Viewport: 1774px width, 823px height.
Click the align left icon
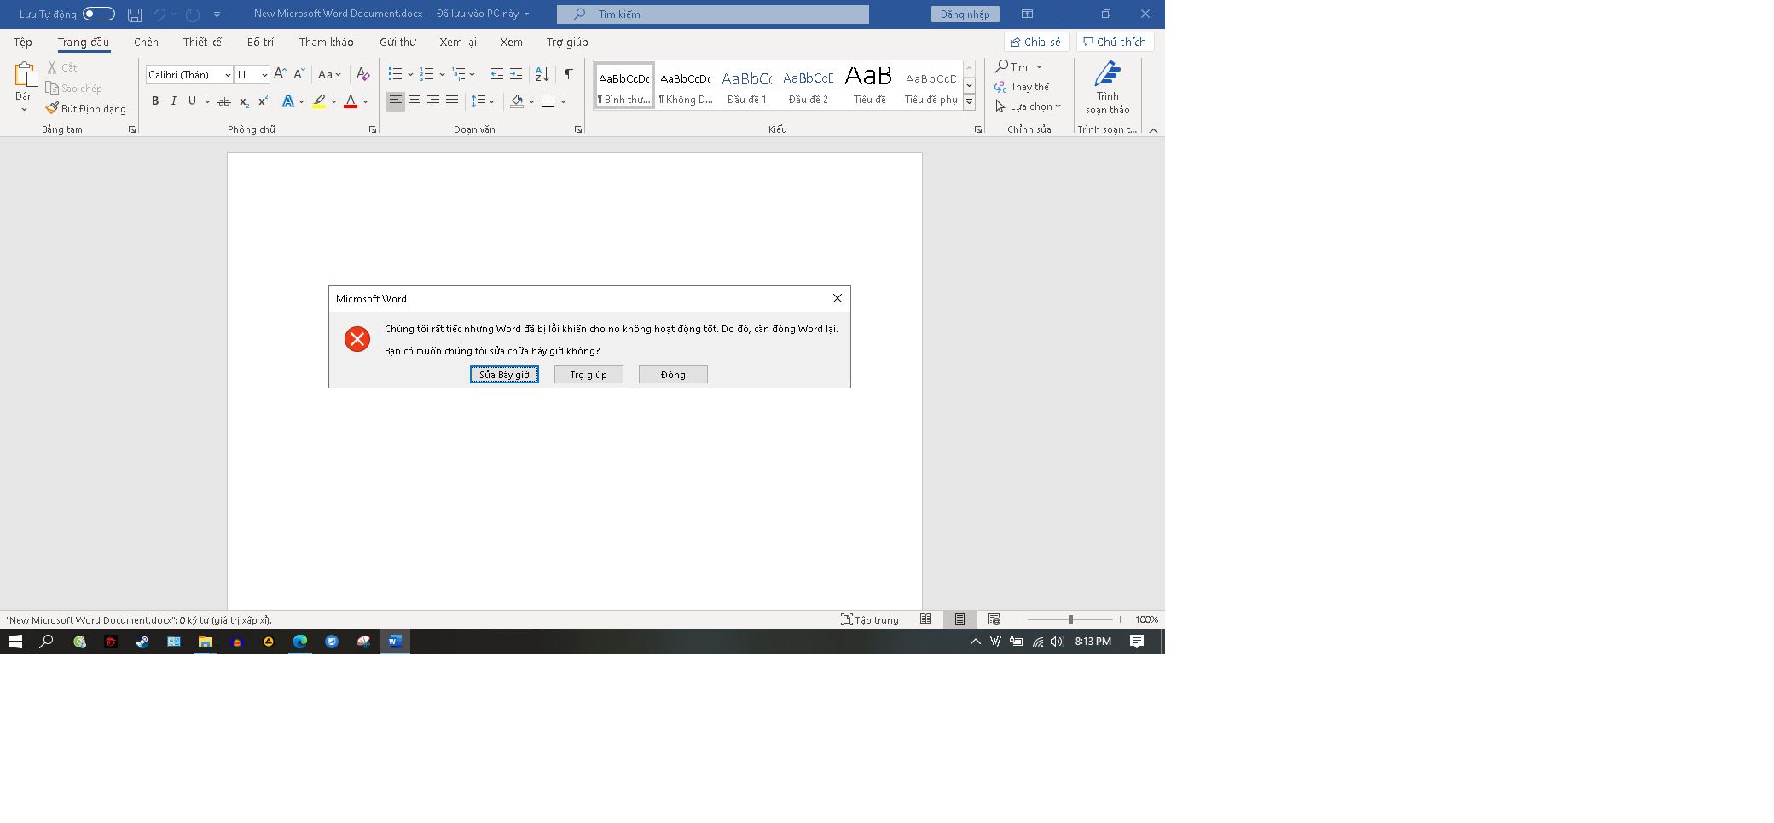pyautogui.click(x=396, y=101)
